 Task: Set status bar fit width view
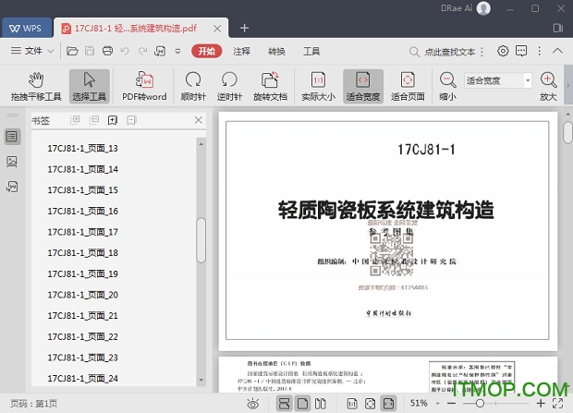(x=388, y=404)
